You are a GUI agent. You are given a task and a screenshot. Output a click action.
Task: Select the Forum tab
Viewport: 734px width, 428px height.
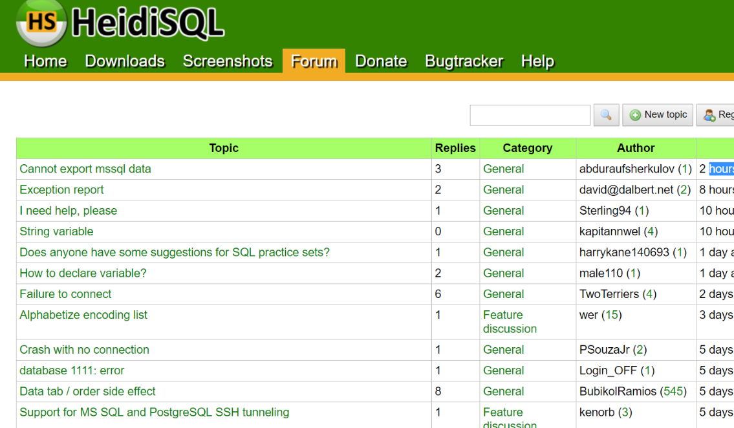click(314, 61)
